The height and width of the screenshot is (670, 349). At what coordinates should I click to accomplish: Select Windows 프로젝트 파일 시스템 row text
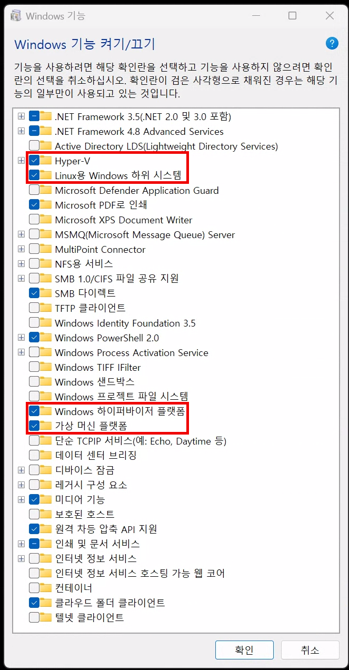[x=122, y=396]
